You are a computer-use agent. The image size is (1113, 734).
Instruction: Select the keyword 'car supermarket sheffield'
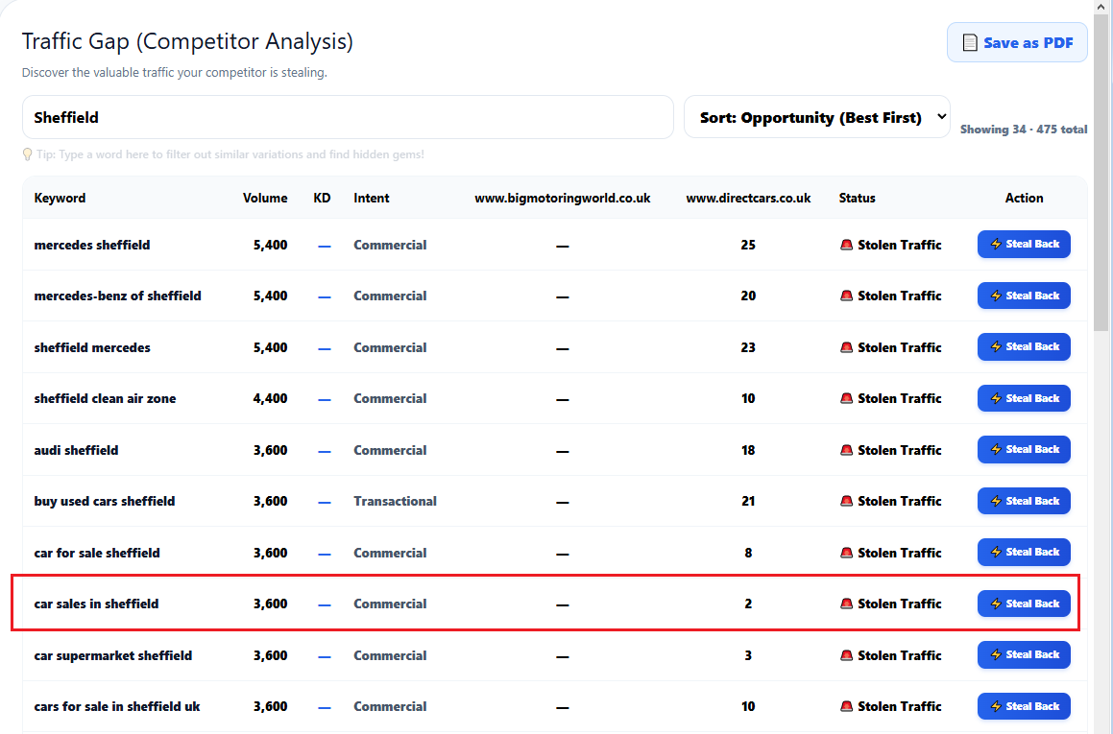(113, 655)
